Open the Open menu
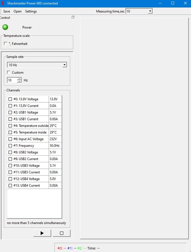This screenshot has height=252, width=191. click(18, 11)
